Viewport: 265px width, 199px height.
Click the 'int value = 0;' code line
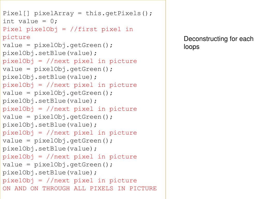tap(30, 21)
